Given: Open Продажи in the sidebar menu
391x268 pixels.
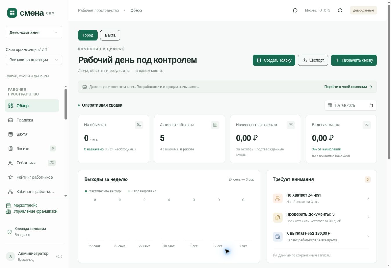Looking at the screenshot, I should (x=32, y=120).
